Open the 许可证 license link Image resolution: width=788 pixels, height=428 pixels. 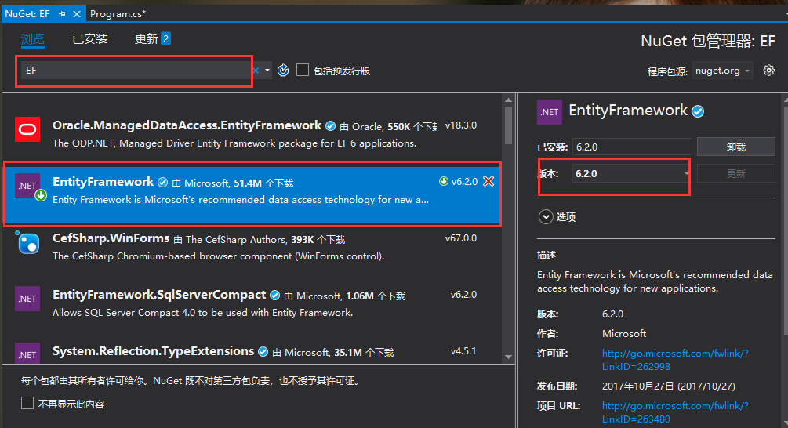coord(675,360)
